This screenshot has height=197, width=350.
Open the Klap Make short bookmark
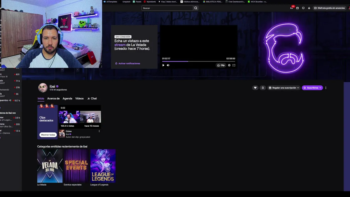(168, 2)
